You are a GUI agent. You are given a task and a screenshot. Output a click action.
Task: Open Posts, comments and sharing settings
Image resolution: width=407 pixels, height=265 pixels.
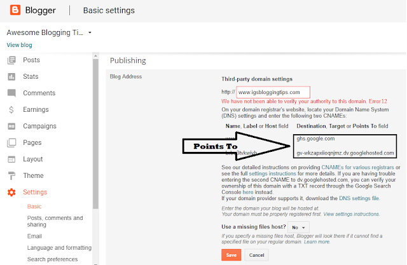[55, 221]
